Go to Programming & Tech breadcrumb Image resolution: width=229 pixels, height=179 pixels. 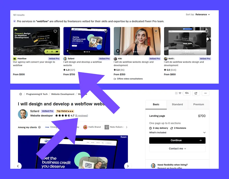(x=37, y=94)
